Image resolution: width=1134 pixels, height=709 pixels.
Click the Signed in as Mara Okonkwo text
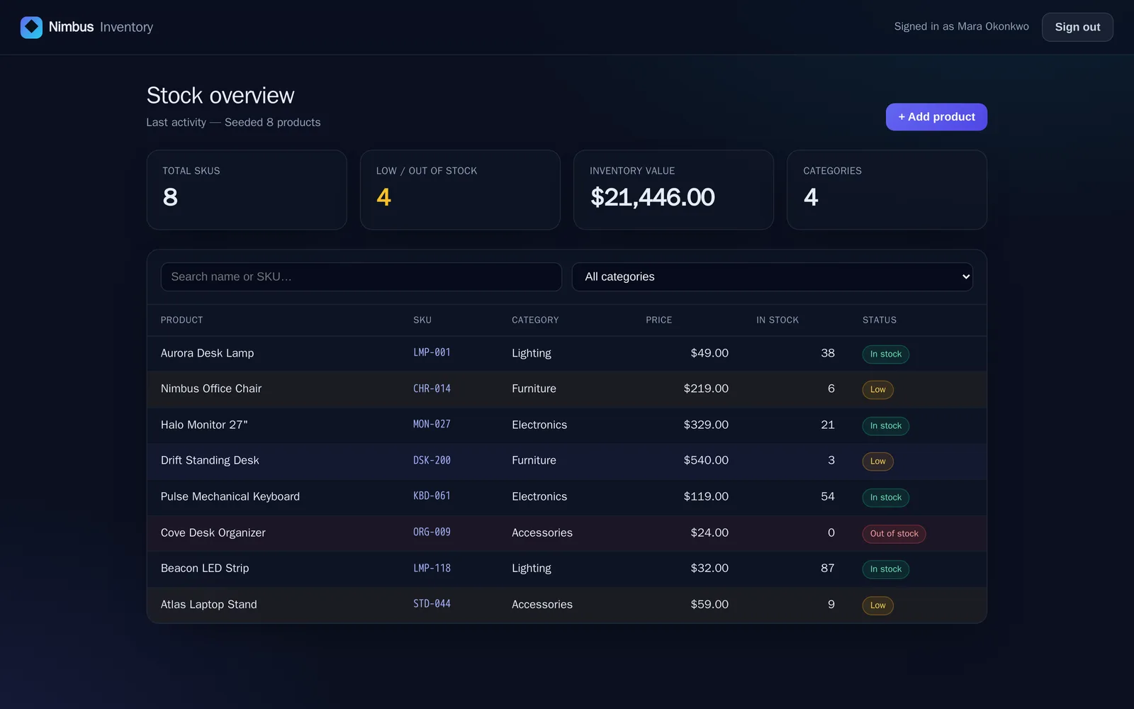(x=961, y=26)
